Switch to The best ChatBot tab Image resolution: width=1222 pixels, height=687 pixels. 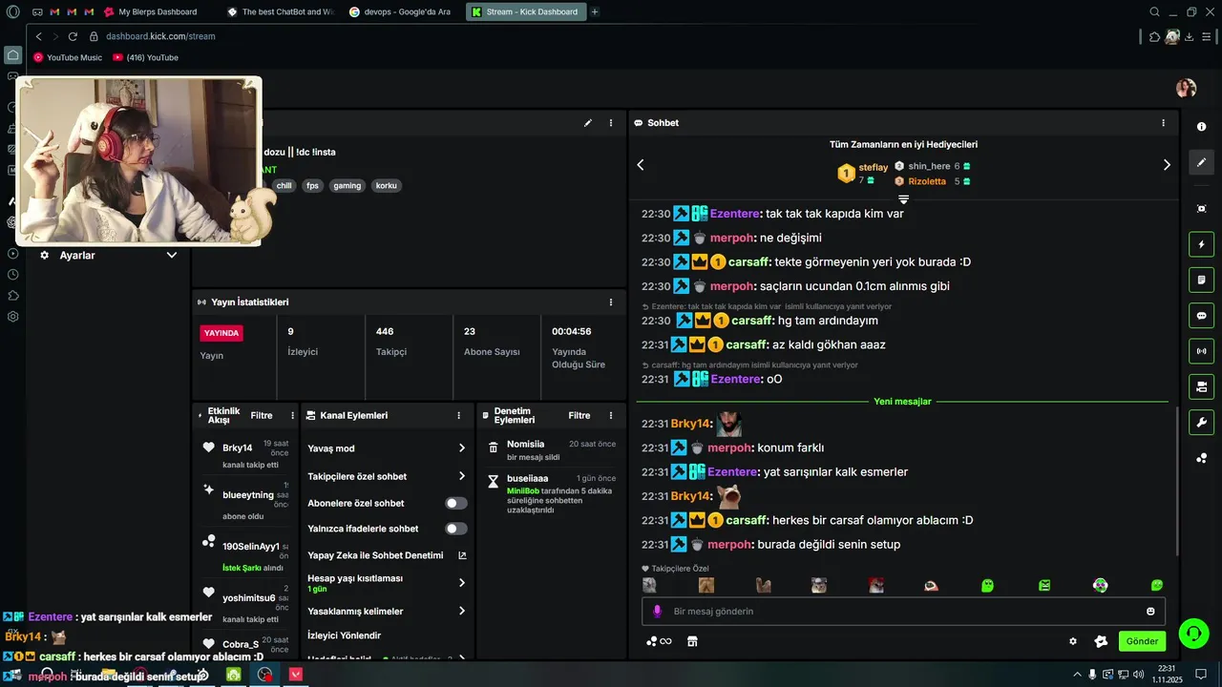pos(282,11)
